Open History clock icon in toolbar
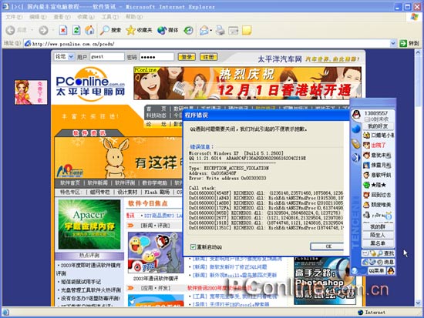The height and width of the screenshot is (318, 424). click(188, 30)
